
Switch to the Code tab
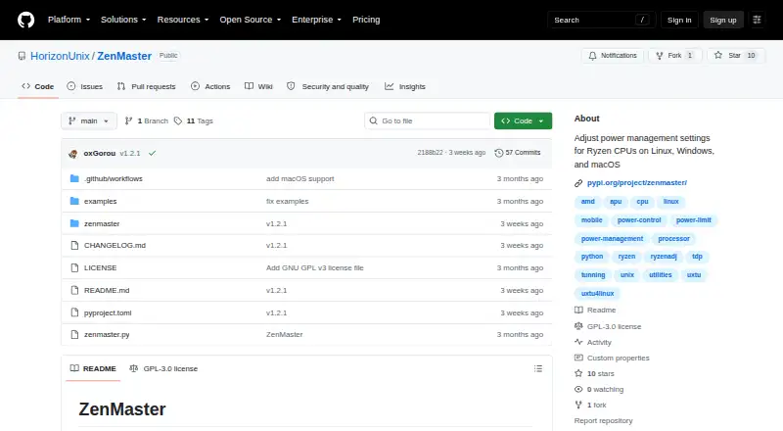38,86
